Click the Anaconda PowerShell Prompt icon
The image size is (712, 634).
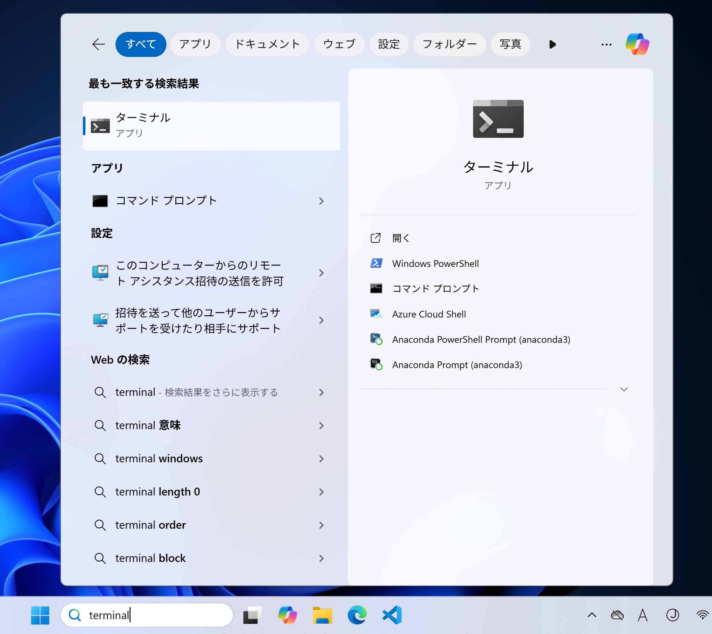pos(376,339)
